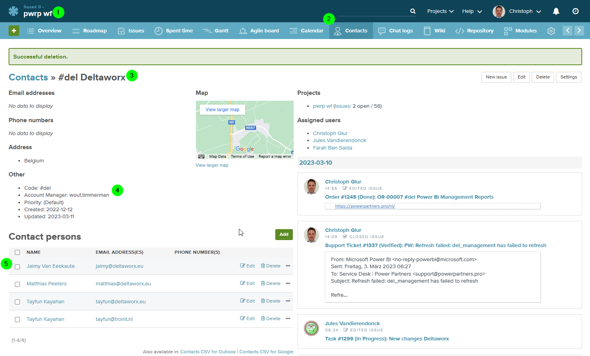Click View larger map button on map

(x=222, y=110)
